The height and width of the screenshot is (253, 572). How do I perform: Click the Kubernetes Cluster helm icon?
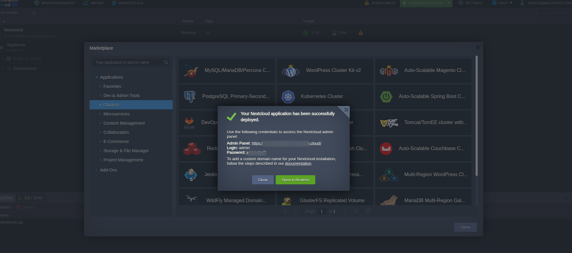tap(288, 97)
